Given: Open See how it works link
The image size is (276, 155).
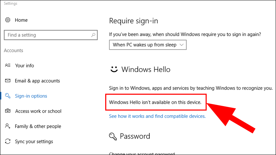Looking at the screenshot, I should coord(157,116).
